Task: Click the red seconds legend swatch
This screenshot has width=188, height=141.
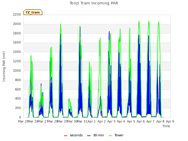Action: (66, 136)
